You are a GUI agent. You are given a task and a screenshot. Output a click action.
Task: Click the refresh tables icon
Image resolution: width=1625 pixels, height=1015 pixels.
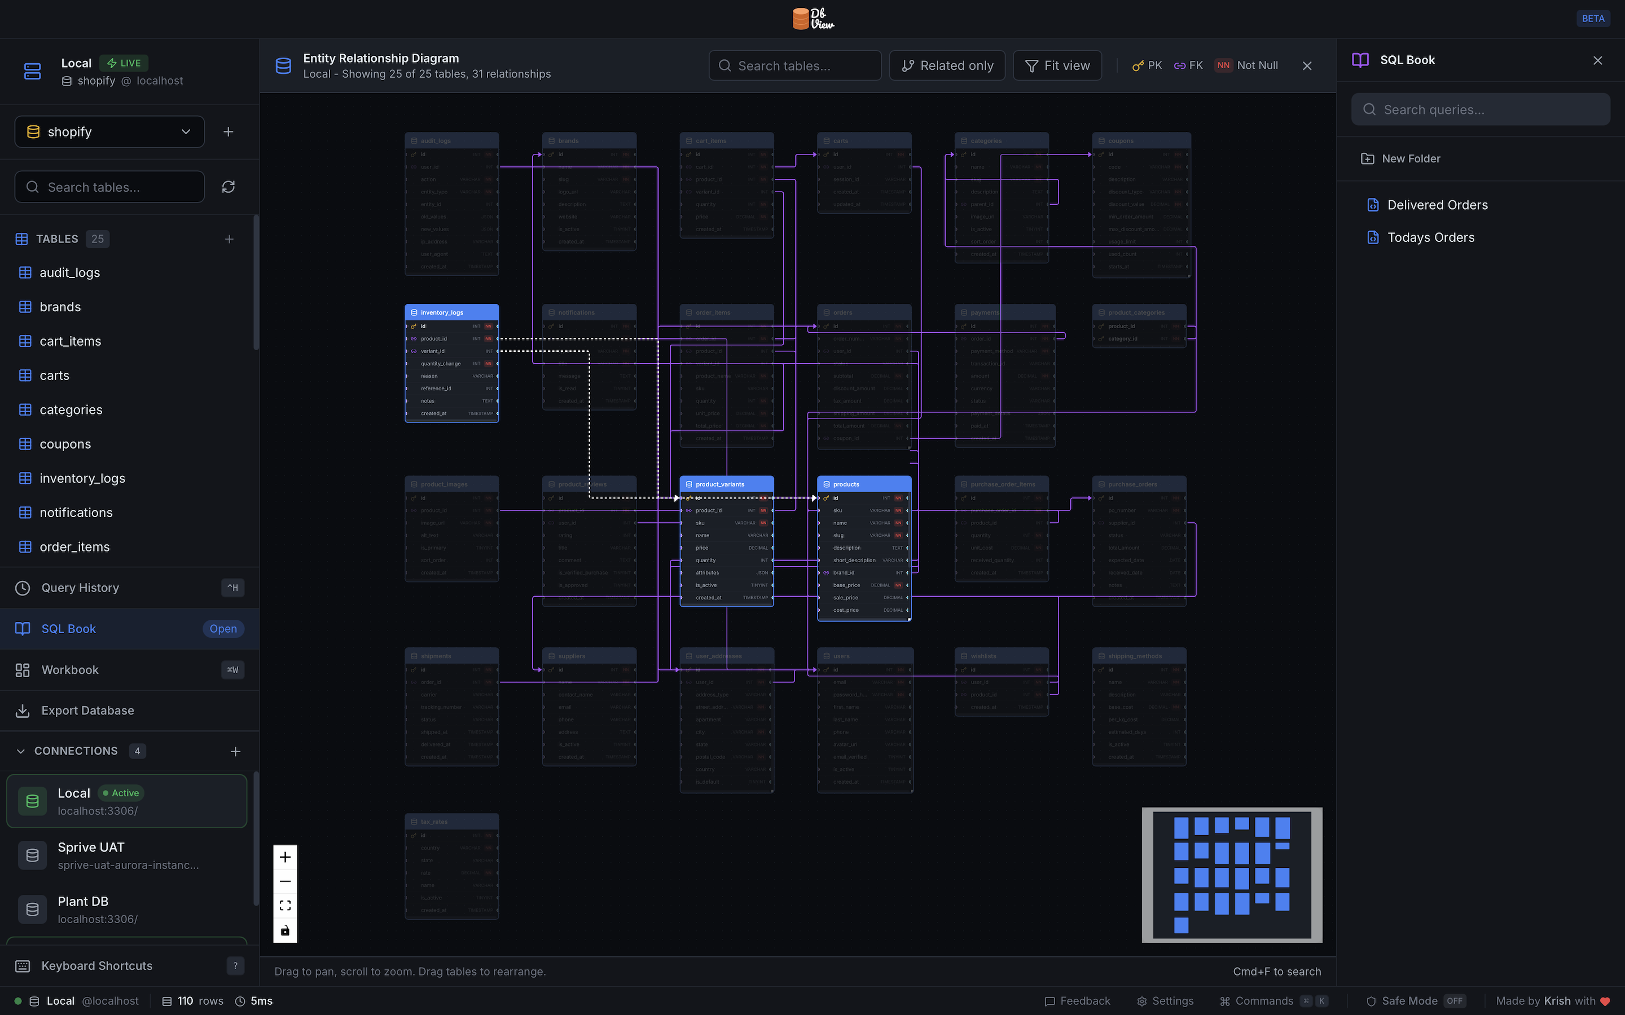tap(229, 187)
